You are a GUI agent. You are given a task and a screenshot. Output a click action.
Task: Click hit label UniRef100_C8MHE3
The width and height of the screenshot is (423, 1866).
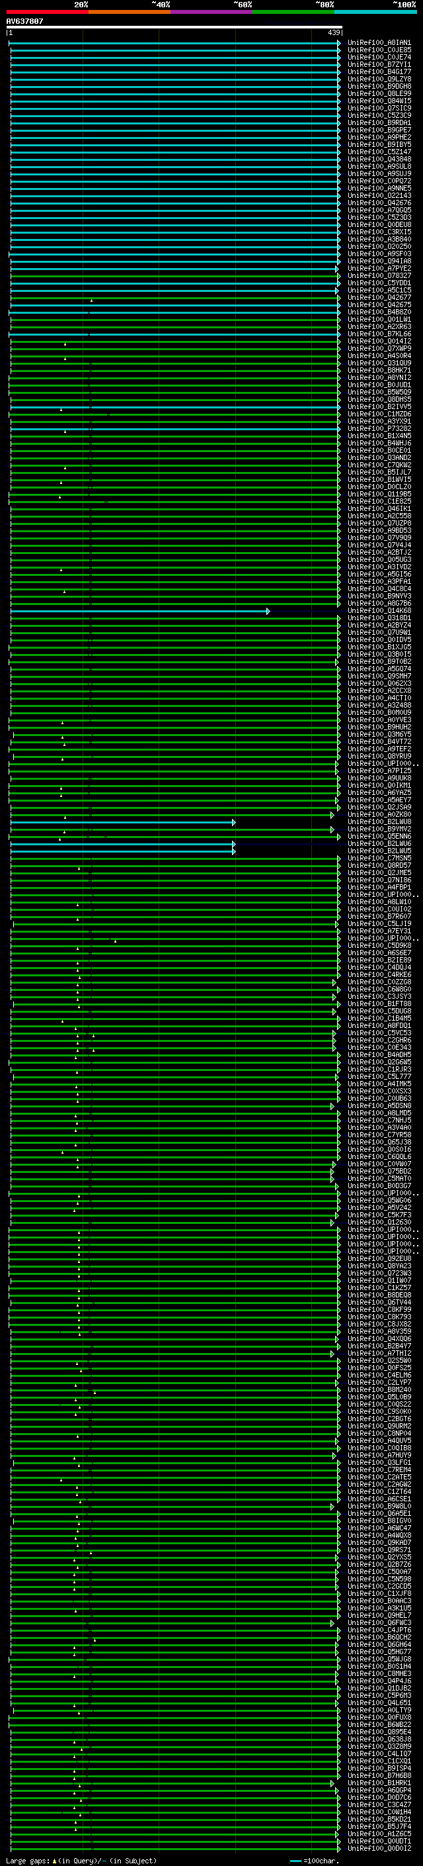click(379, 1674)
